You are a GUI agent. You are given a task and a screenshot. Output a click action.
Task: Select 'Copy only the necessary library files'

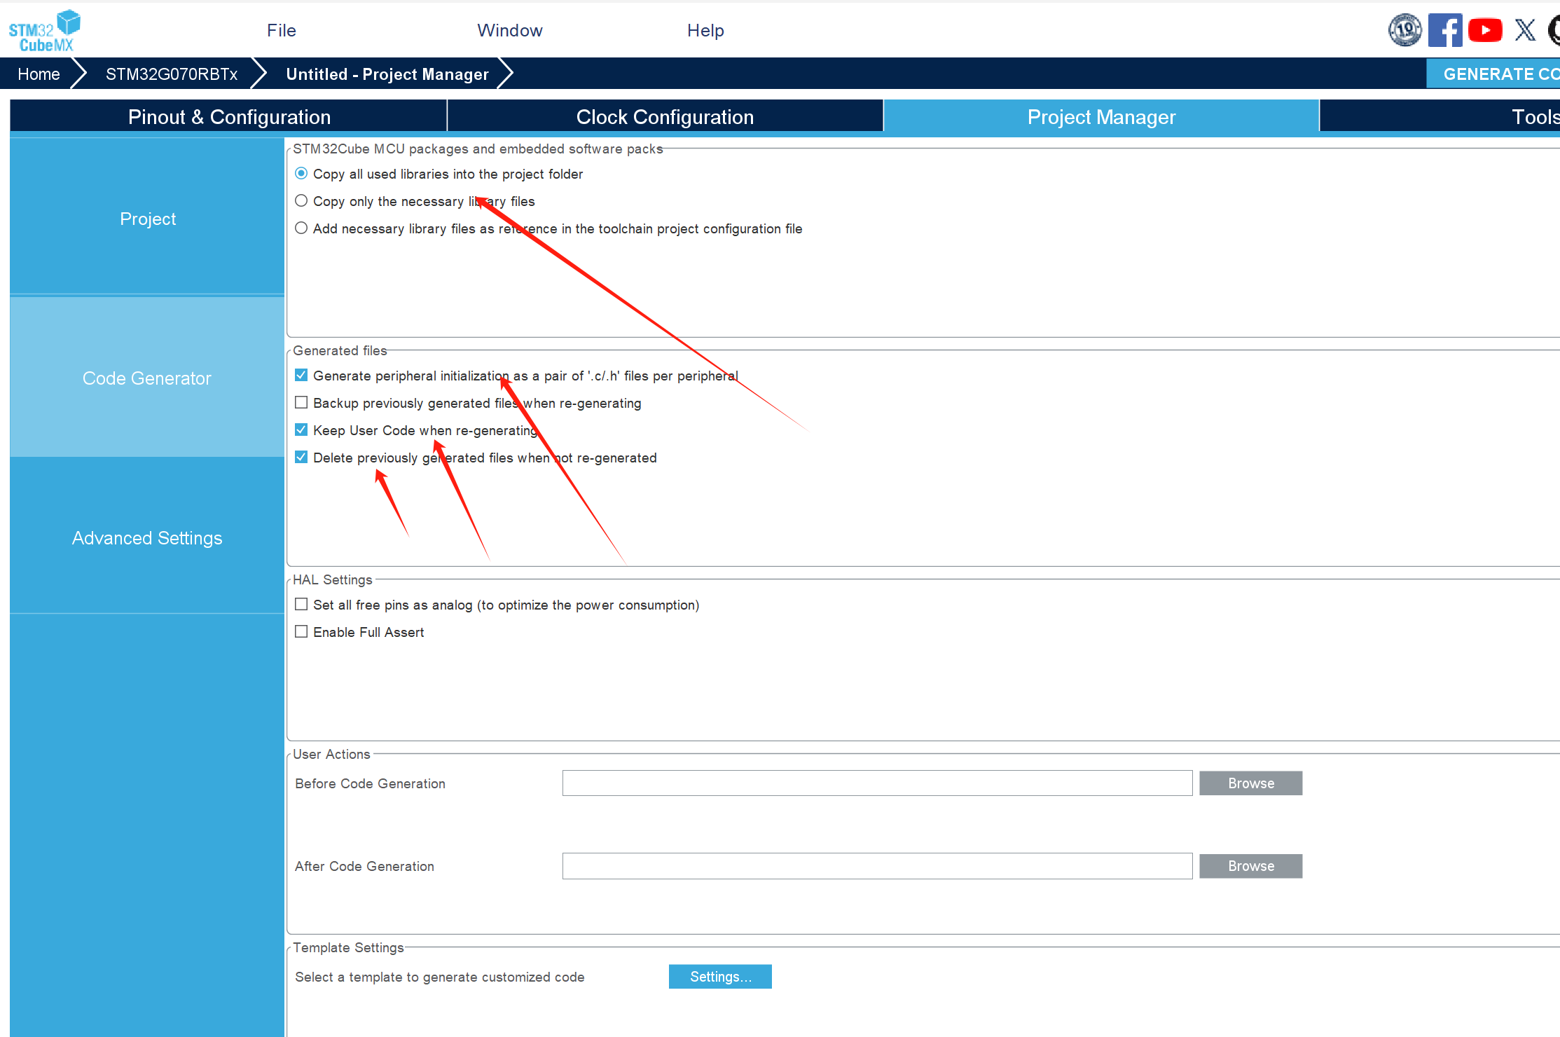[x=301, y=201]
